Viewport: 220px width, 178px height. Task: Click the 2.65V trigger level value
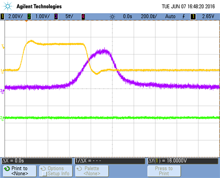point(208,16)
